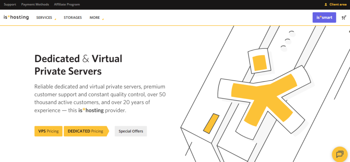Screen dimensions: 350x162
Task: Open the live chat bubble icon
Action: (x=340, y=154)
